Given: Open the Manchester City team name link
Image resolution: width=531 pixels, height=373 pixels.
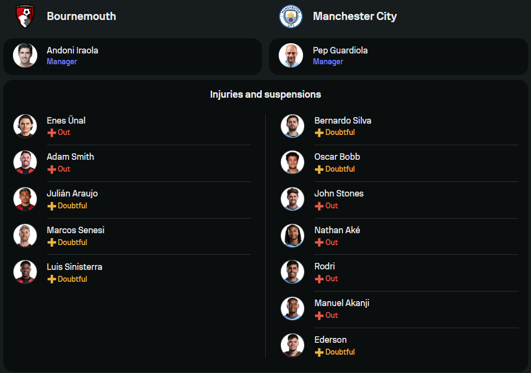Looking at the screenshot, I should (x=354, y=16).
